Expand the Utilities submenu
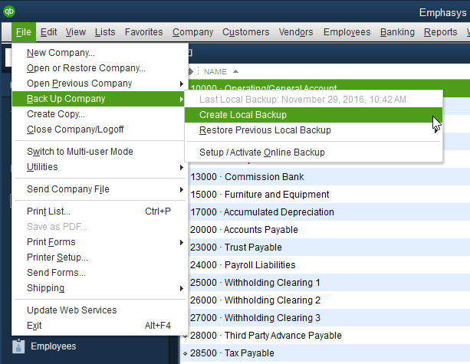The image size is (470, 364). (x=99, y=167)
